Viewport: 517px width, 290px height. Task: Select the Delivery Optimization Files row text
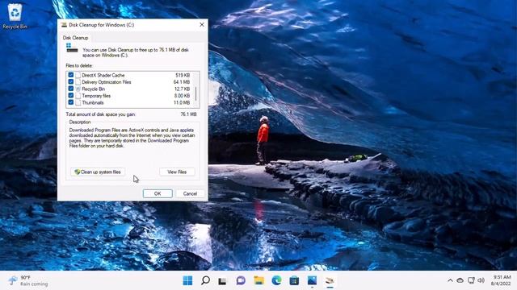[x=107, y=82]
